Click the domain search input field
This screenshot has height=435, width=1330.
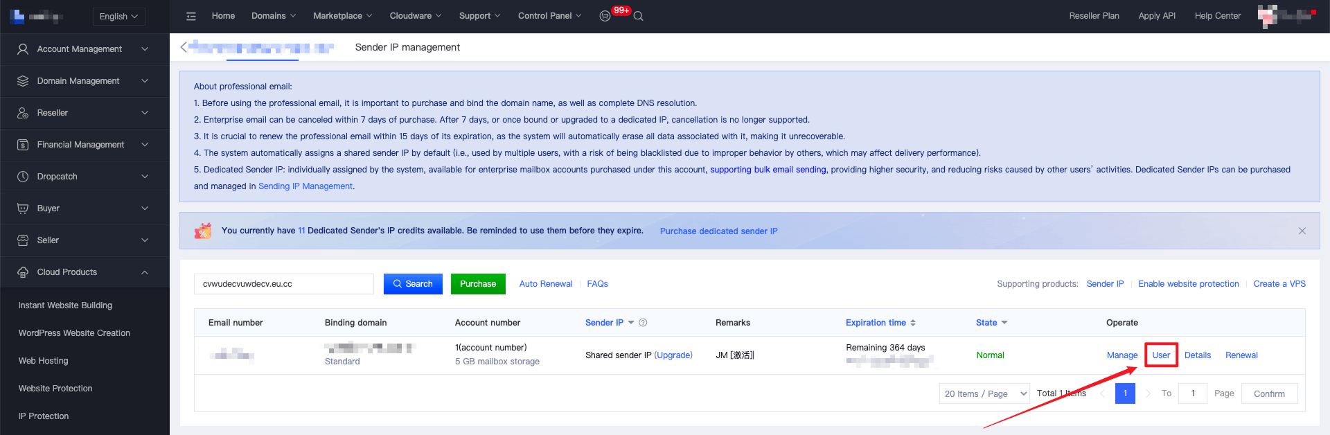[x=284, y=284]
